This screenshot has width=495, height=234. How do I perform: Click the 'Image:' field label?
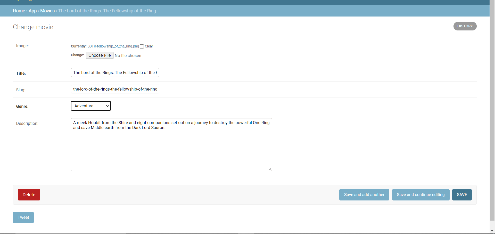pyautogui.click(x=22, y=46)
